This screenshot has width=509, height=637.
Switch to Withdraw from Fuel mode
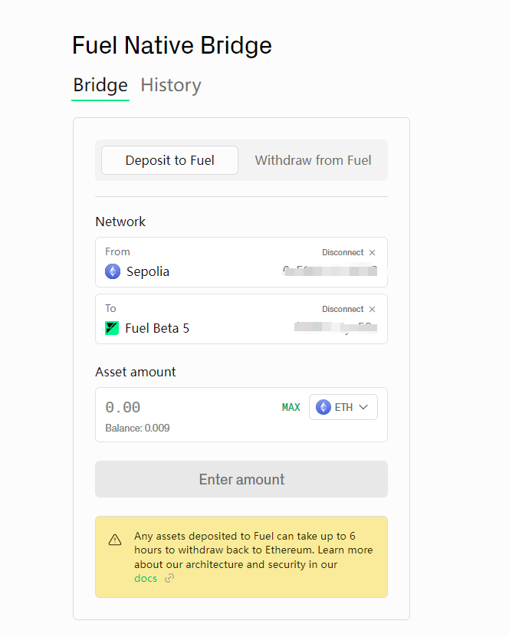coord(314,160)
